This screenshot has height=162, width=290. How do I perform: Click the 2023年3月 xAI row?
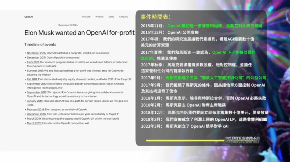click(184, 126)
